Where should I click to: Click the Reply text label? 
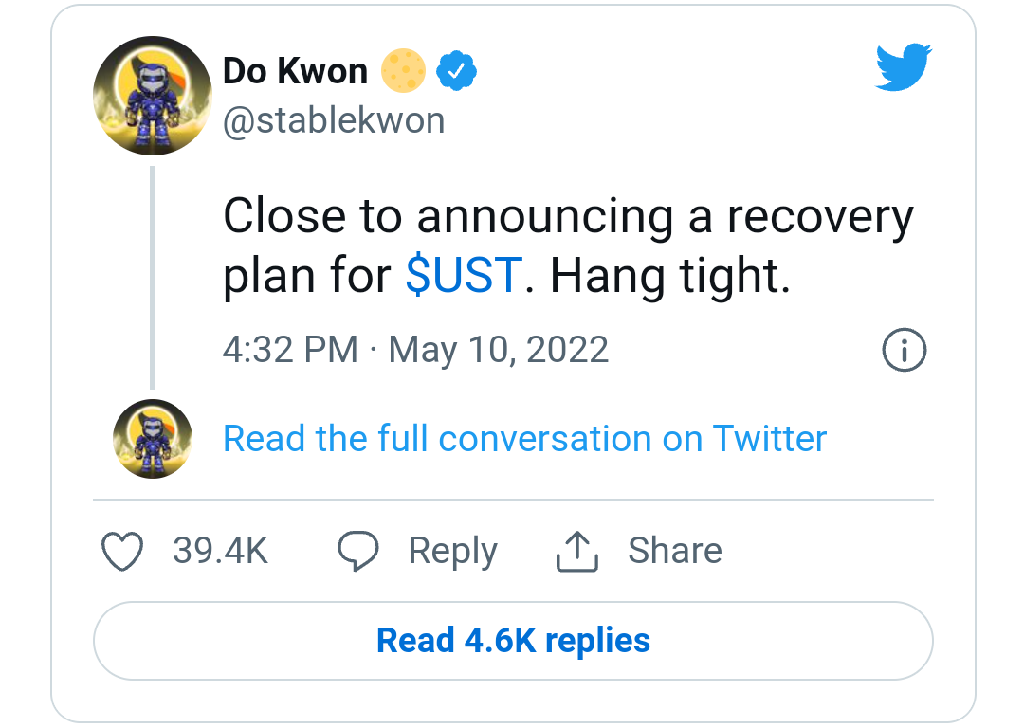tap(452, 552)
